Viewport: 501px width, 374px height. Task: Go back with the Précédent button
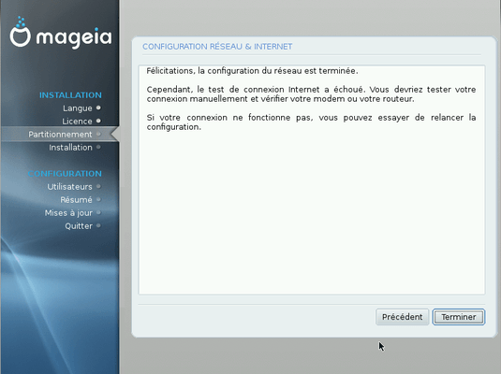(x=402, y=317)
